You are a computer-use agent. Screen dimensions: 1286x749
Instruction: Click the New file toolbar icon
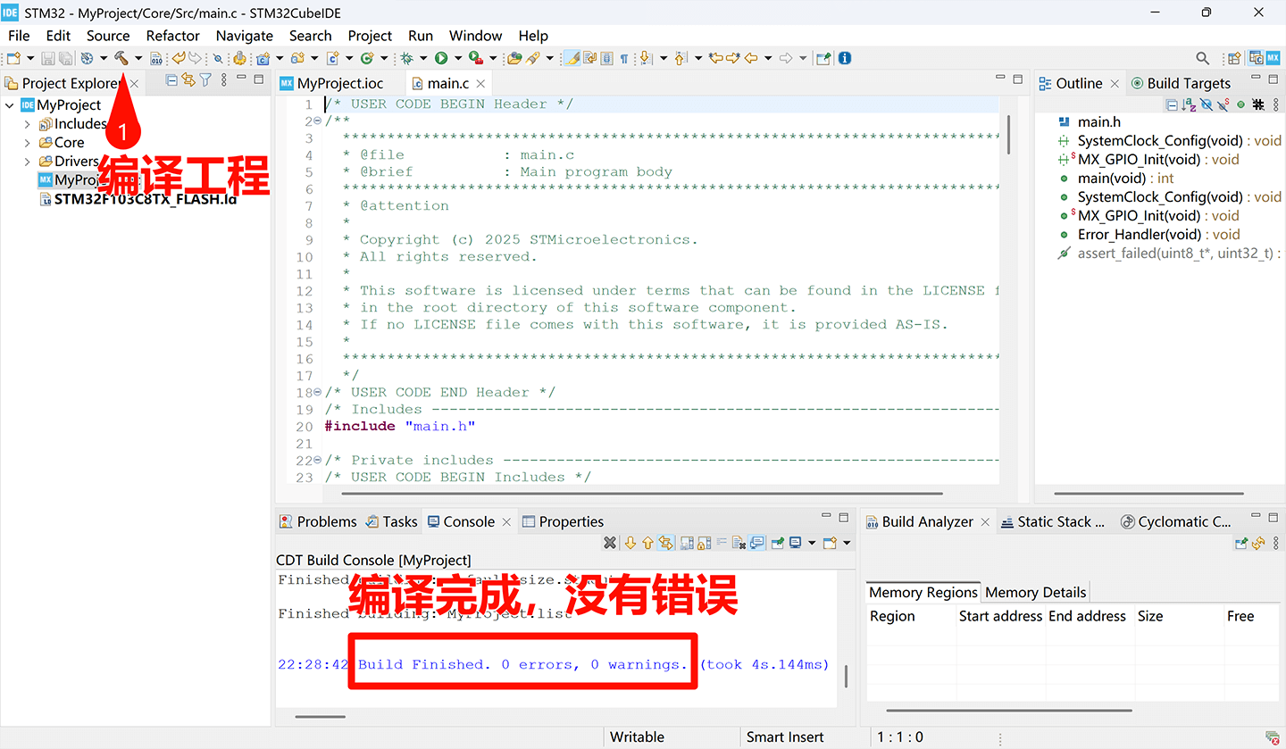(13, 58)
